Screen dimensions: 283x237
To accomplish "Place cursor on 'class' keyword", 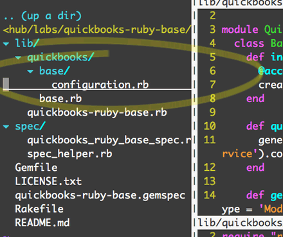I will pos(249,44).
